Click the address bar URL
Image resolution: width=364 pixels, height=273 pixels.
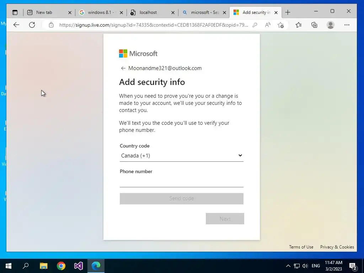[154, 25]
